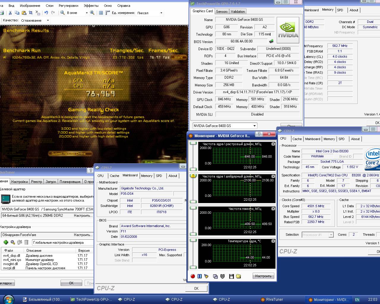Click the Zoom in magnifier icon
380x304 pixels.
tap(92, 13)
